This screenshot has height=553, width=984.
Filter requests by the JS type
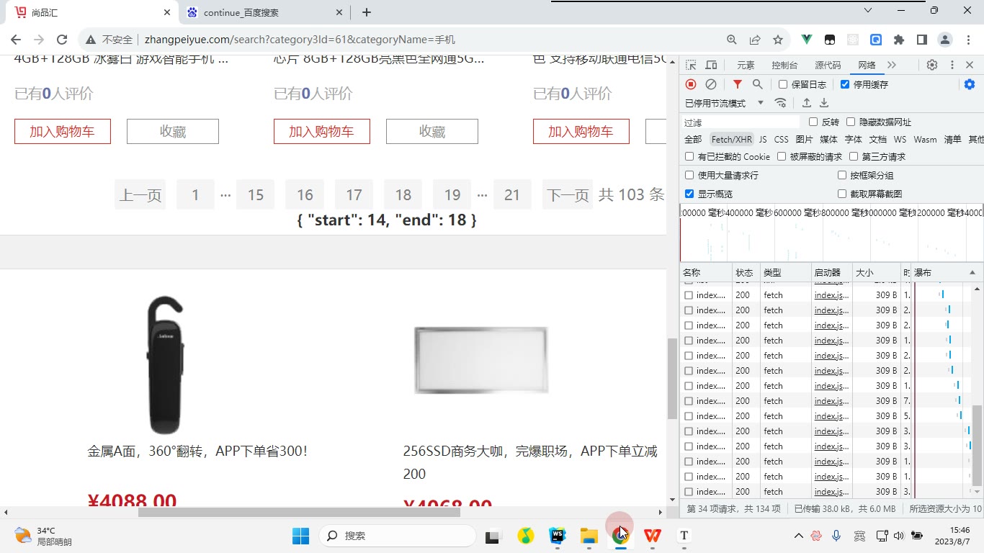(x=763, y=139)
